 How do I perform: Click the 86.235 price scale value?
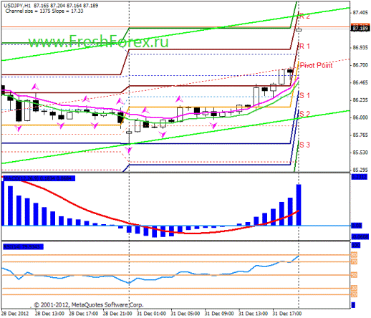[360, 100]
